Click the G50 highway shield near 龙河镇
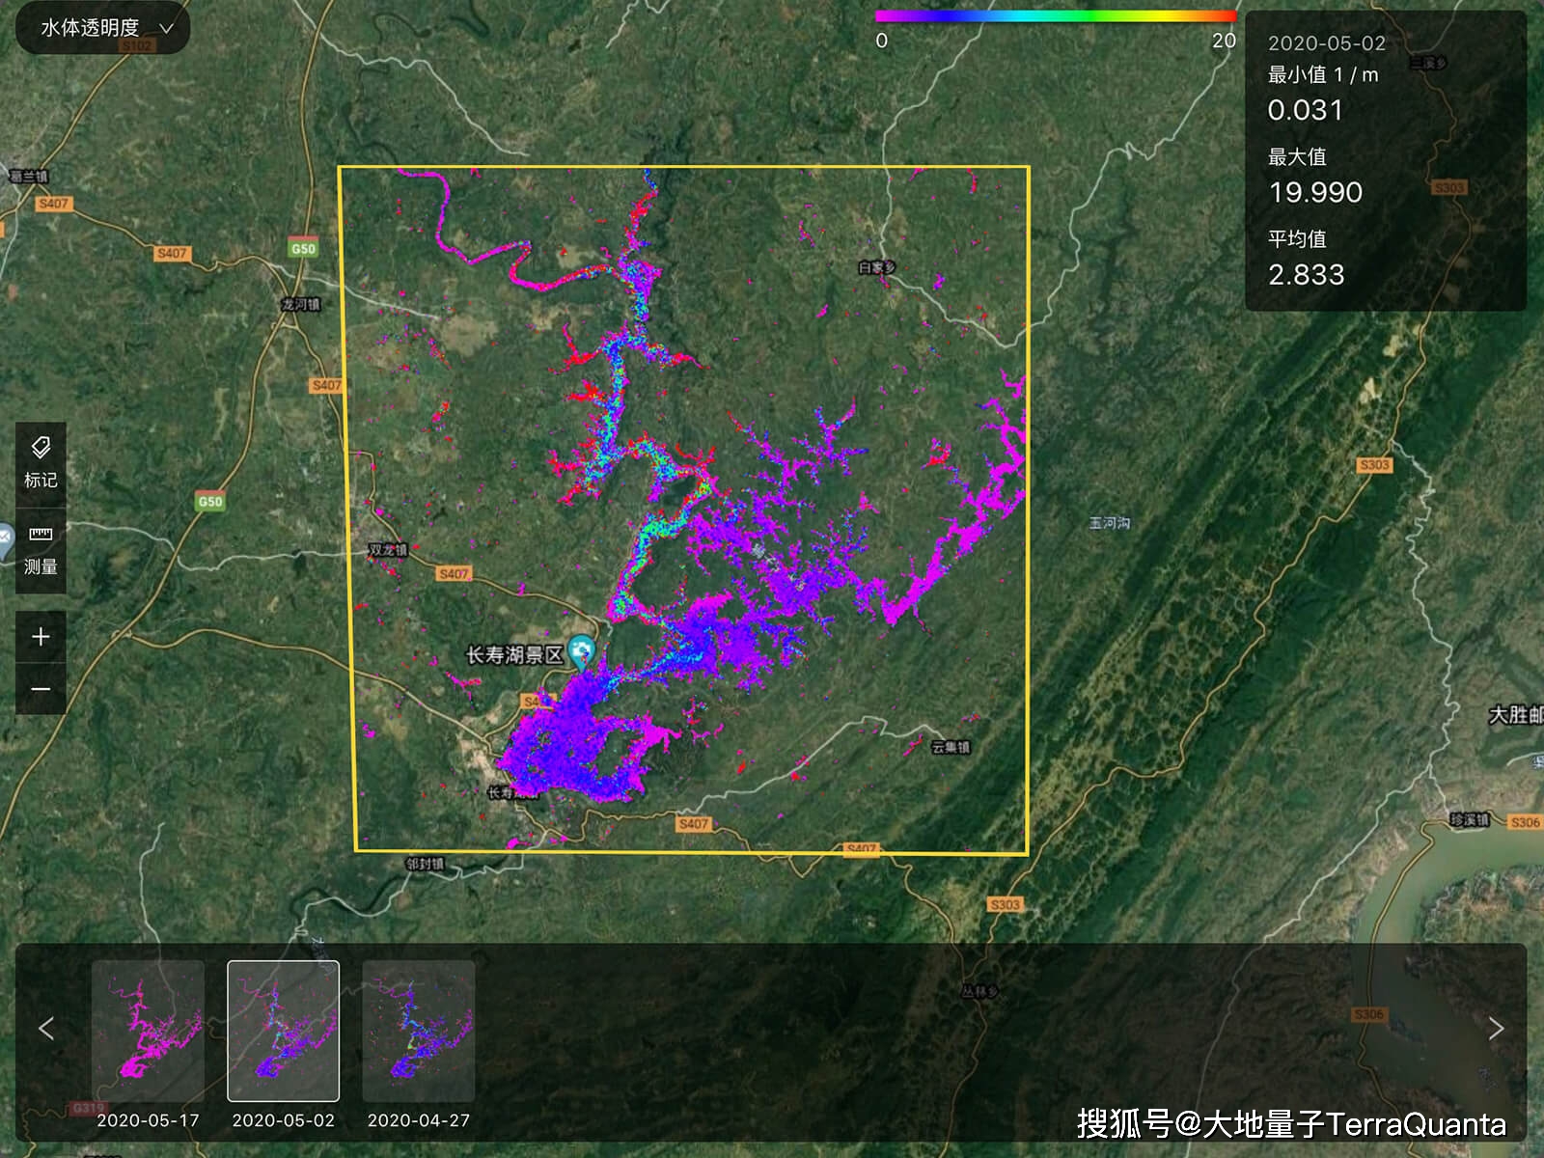The width and height of the screenshot is (1544, 1158). coord(303,248)
